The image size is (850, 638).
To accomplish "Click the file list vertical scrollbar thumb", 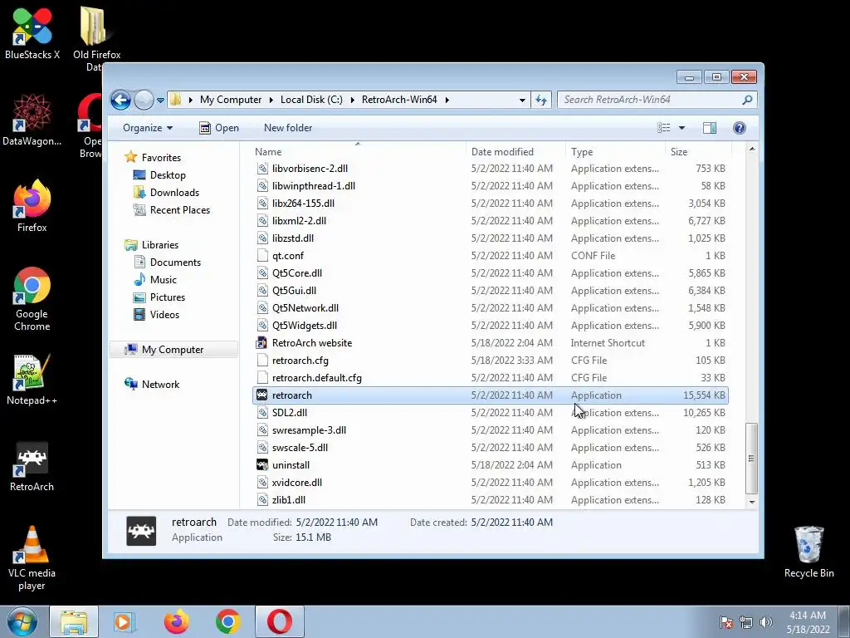I will pyautogui.click(x=751, y=459).
